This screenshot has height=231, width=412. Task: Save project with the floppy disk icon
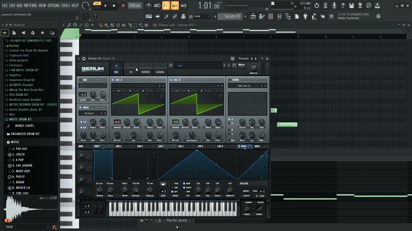tap(351, 5)
